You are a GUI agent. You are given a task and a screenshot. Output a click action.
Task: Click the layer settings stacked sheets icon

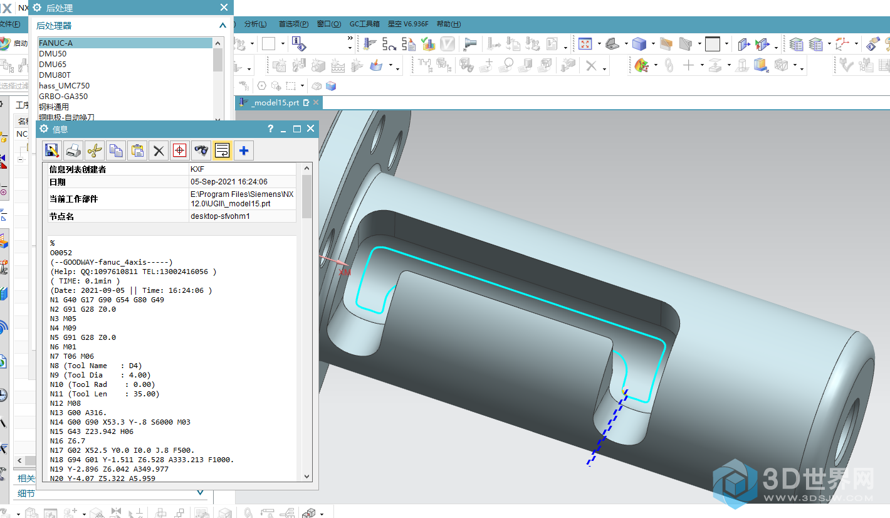[796, 44]
